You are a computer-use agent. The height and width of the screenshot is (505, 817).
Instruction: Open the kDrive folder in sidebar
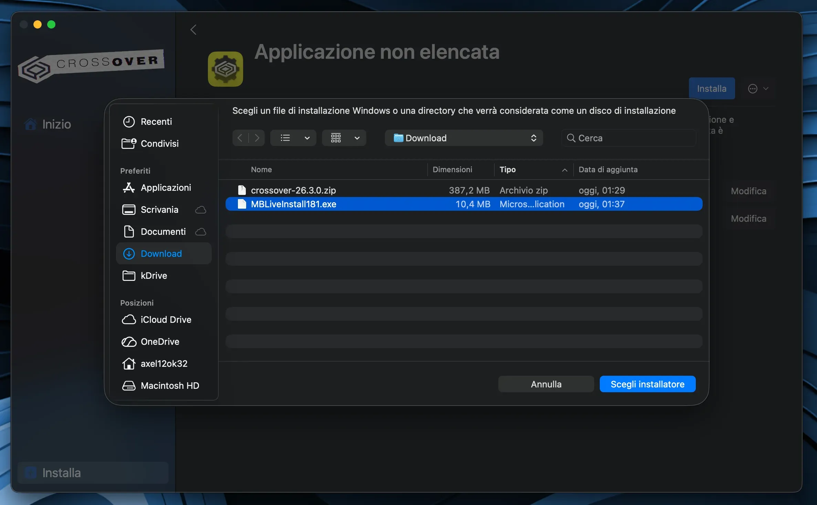point(164,276)
